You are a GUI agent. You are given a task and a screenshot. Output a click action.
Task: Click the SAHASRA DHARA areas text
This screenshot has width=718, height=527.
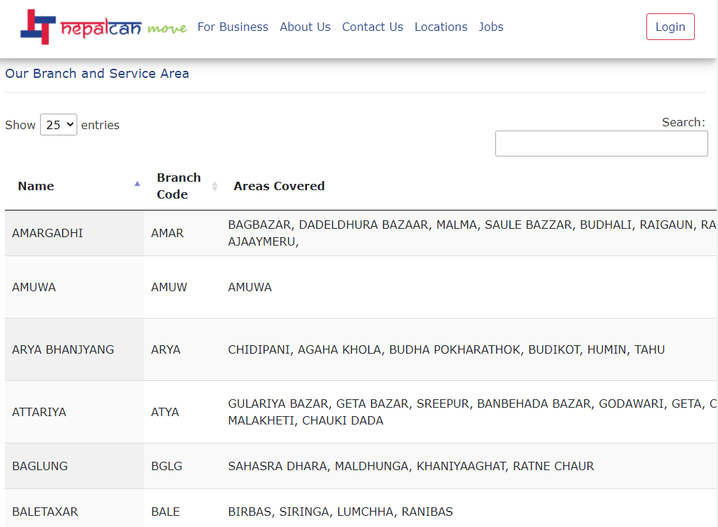point(411,466)
